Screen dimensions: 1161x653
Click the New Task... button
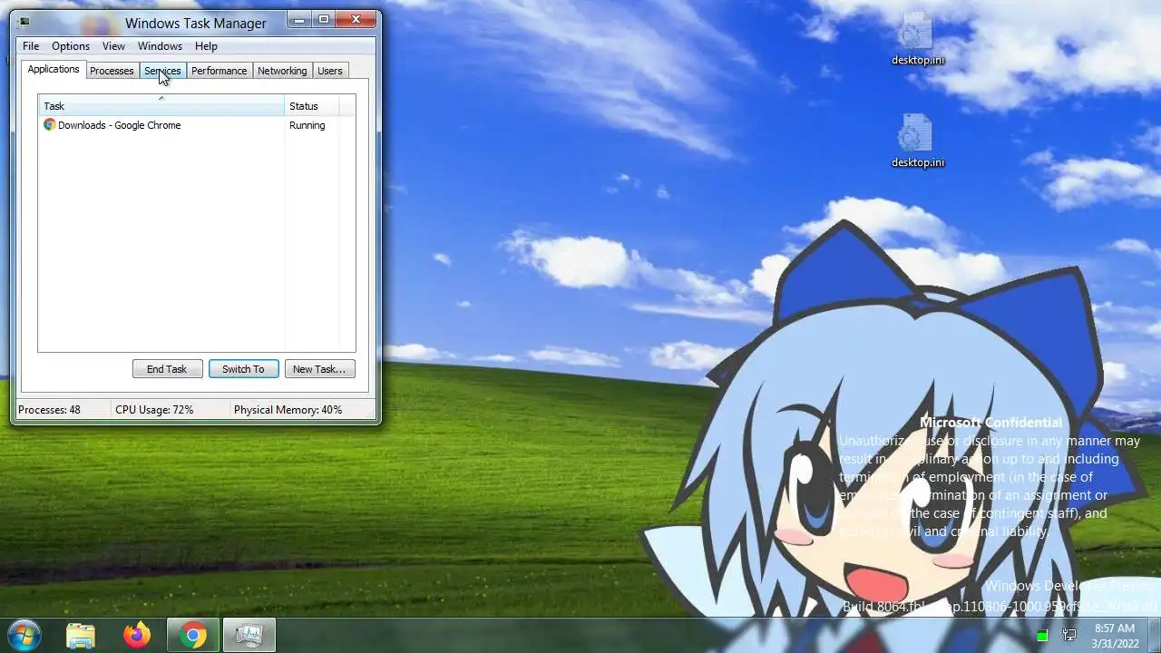coord(319,369)
